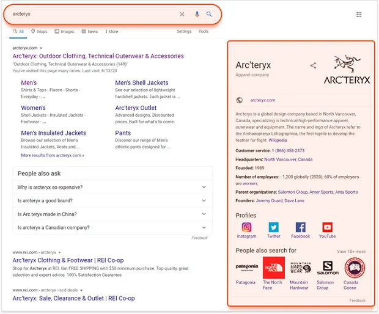Viewport: 379px width, 314px height.
Task: Select the Salomon Group logo thumbnail
Action: (328, 268)
